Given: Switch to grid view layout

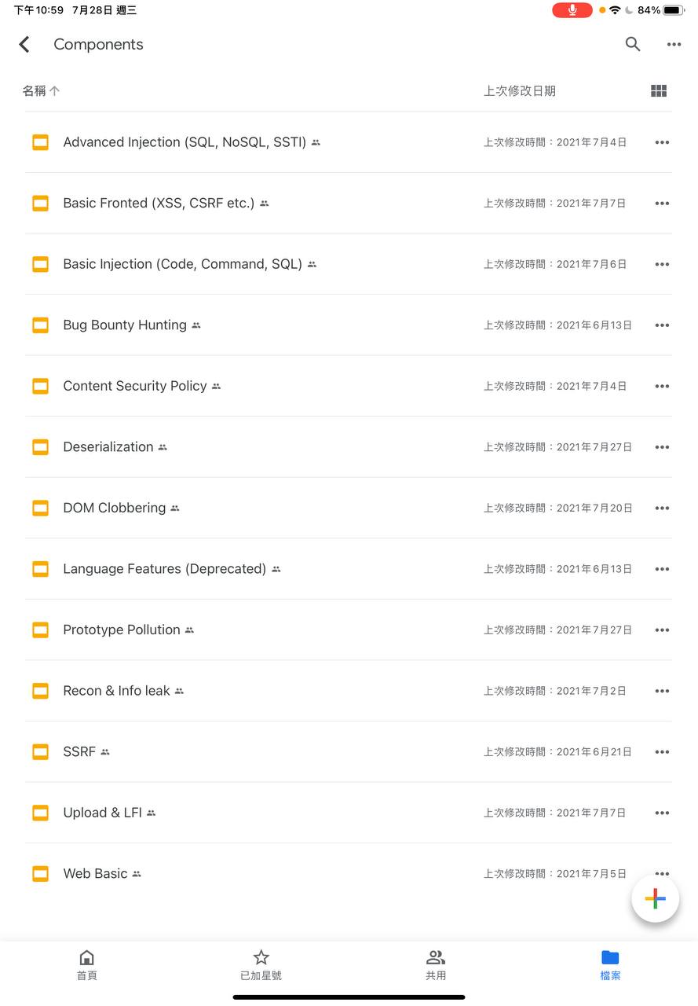Looking at the screenshot, I should [x=659, y=91].
